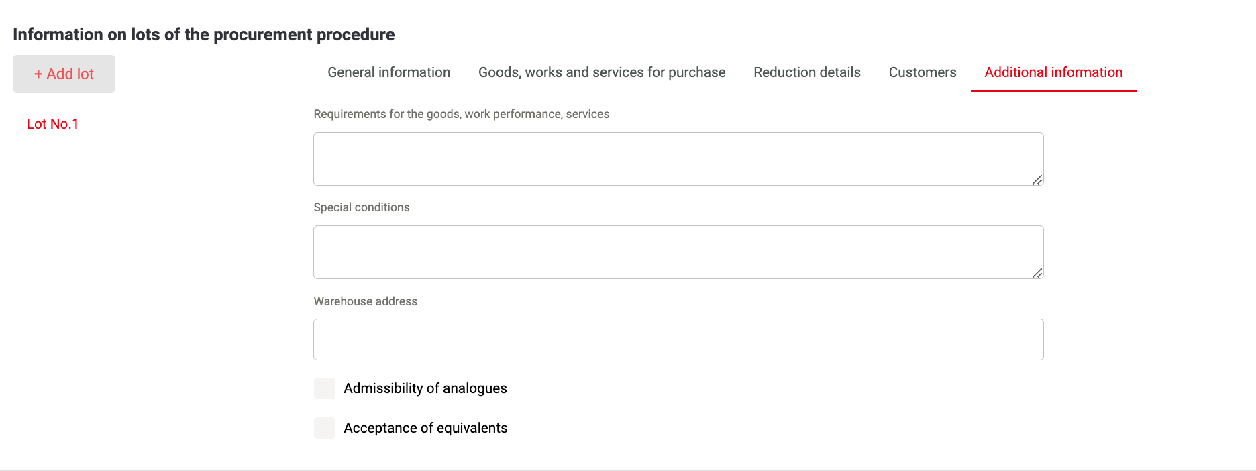Select the Customers tab
The width and height of the screenshot is (1256, 471).
[923, 72]
